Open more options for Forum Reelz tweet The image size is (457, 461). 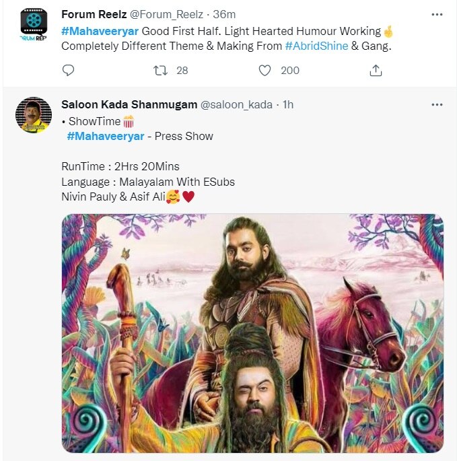[x=437, y=14]
